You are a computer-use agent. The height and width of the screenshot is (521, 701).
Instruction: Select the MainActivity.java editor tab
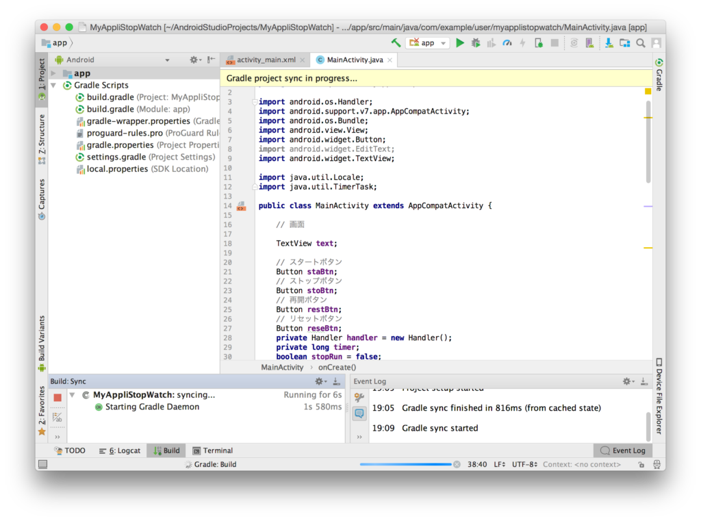coord(353,60)
